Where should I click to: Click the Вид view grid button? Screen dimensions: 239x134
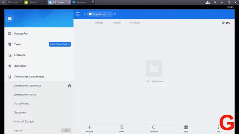pos(186,129)
